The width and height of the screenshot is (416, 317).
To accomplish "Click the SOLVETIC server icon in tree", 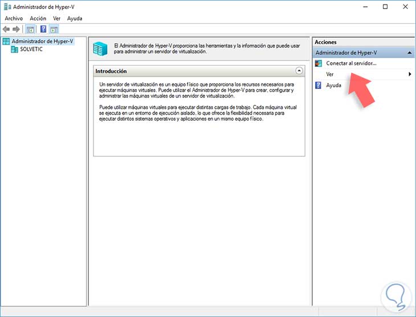I will click(14, 50).
